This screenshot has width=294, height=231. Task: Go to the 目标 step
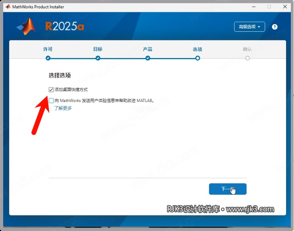[98, 49]
